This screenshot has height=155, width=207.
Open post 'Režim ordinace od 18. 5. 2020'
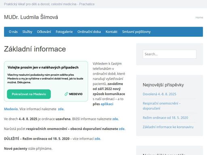pos(165,118)
